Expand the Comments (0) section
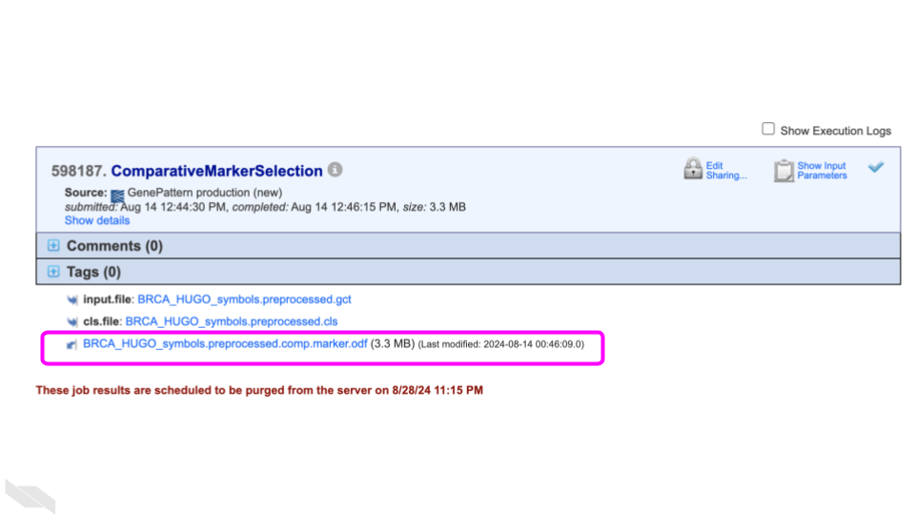 click(x=53, y=245)
